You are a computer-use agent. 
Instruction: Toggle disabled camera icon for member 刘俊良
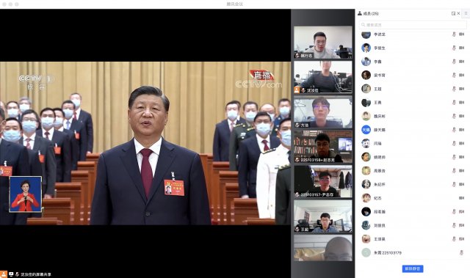[x=461, y=225]
